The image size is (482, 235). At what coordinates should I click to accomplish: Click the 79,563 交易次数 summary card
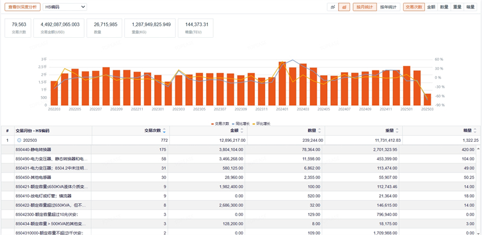[18, 28]
